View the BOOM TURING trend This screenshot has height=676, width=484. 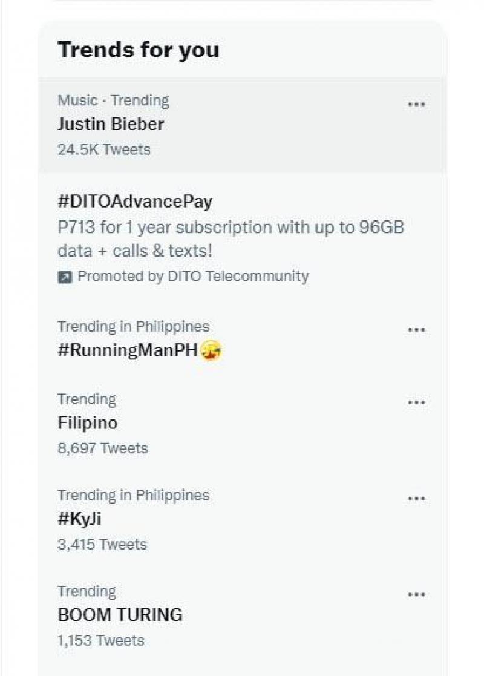(120, 615)
